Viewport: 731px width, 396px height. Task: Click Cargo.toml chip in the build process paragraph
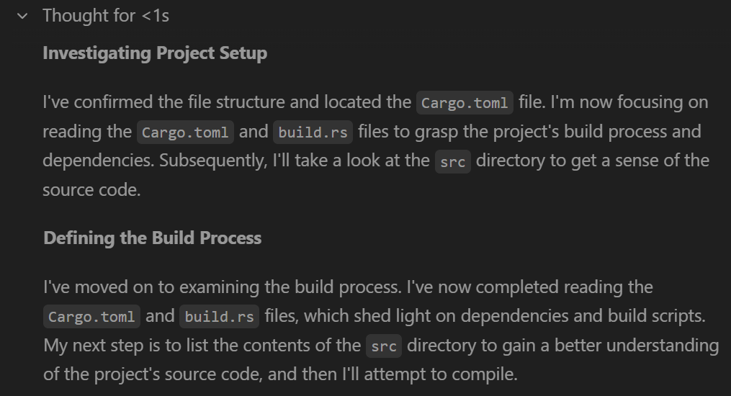click(91, 317)
